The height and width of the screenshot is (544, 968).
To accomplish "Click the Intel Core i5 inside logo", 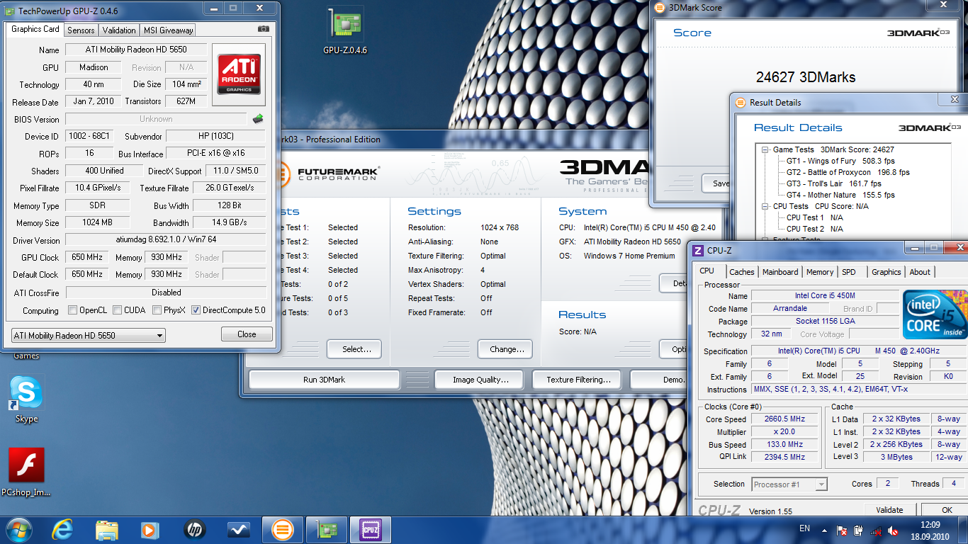I will [x=935, y=314].
